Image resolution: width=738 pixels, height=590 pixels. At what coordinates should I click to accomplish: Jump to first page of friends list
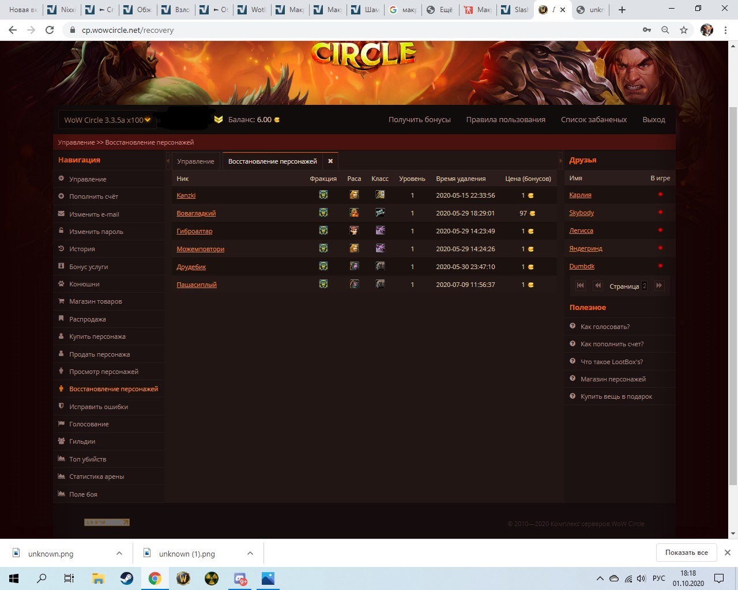580,286
